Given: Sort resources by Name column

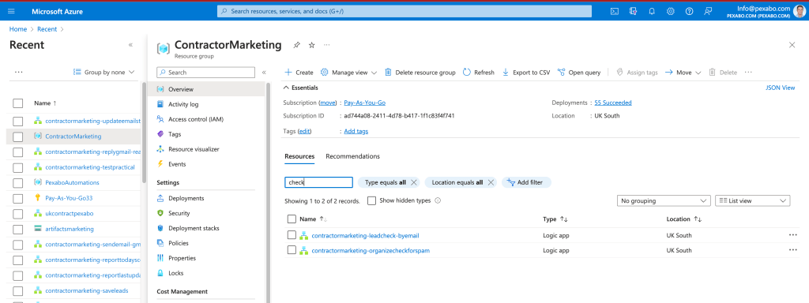Looking at the screenshot, I should pyautogui.click(x=313, y=219).
